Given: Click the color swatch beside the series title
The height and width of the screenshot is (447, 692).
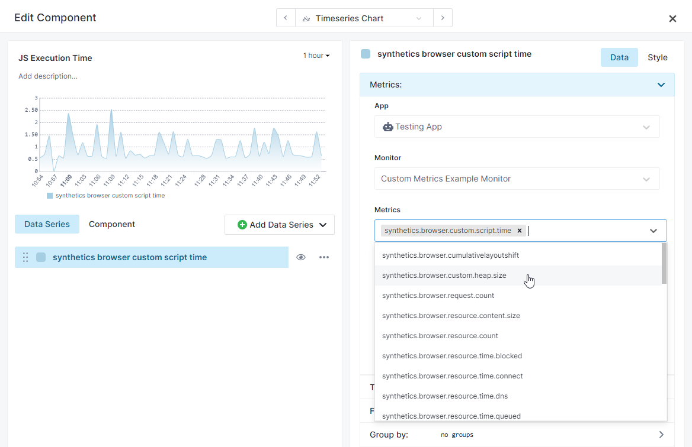Looking at the screenshot, I should click(x=366, y=54).
